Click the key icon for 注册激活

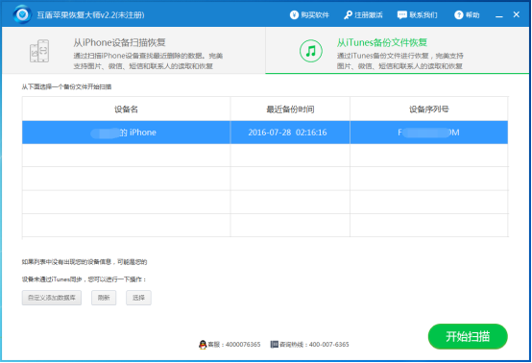[348, 15]
